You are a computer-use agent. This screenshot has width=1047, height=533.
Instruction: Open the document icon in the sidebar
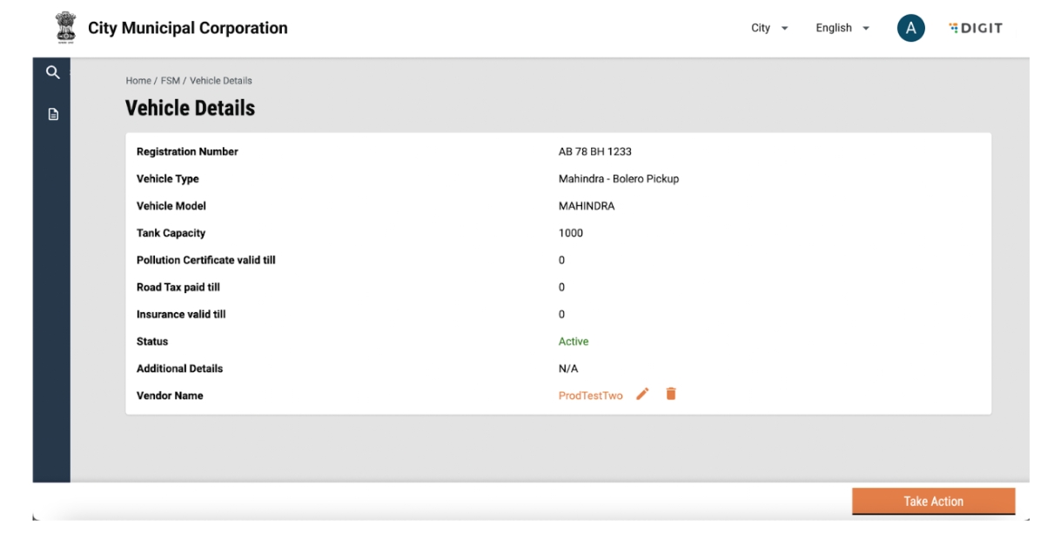coord(53,114)
